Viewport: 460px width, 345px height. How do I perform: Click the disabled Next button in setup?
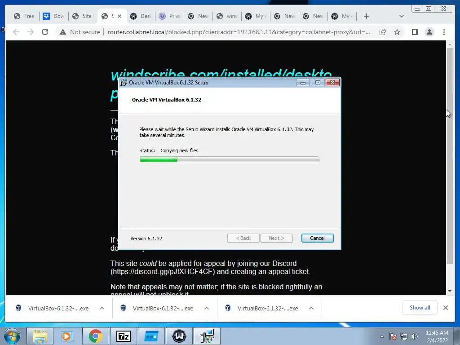click(x=276, y=238)
